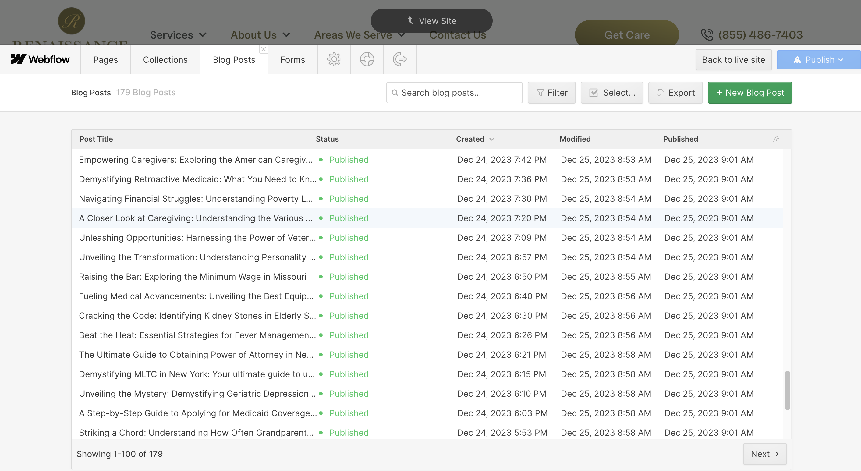This screenshot has width=861, height=471.
Task: Open the site settings gear icon
Action: coord(334,59)
